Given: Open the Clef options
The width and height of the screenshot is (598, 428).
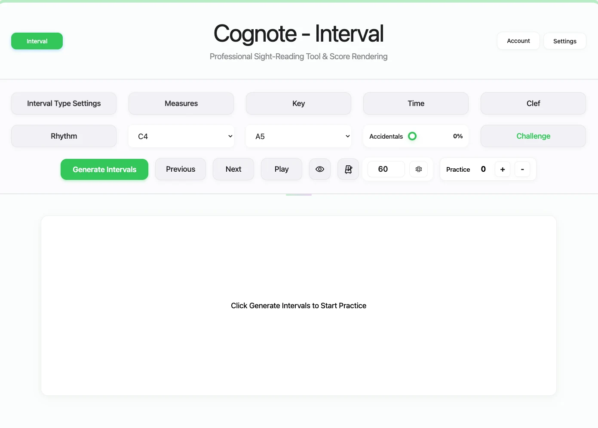Looking at the screenshot, I should [533, 103].
